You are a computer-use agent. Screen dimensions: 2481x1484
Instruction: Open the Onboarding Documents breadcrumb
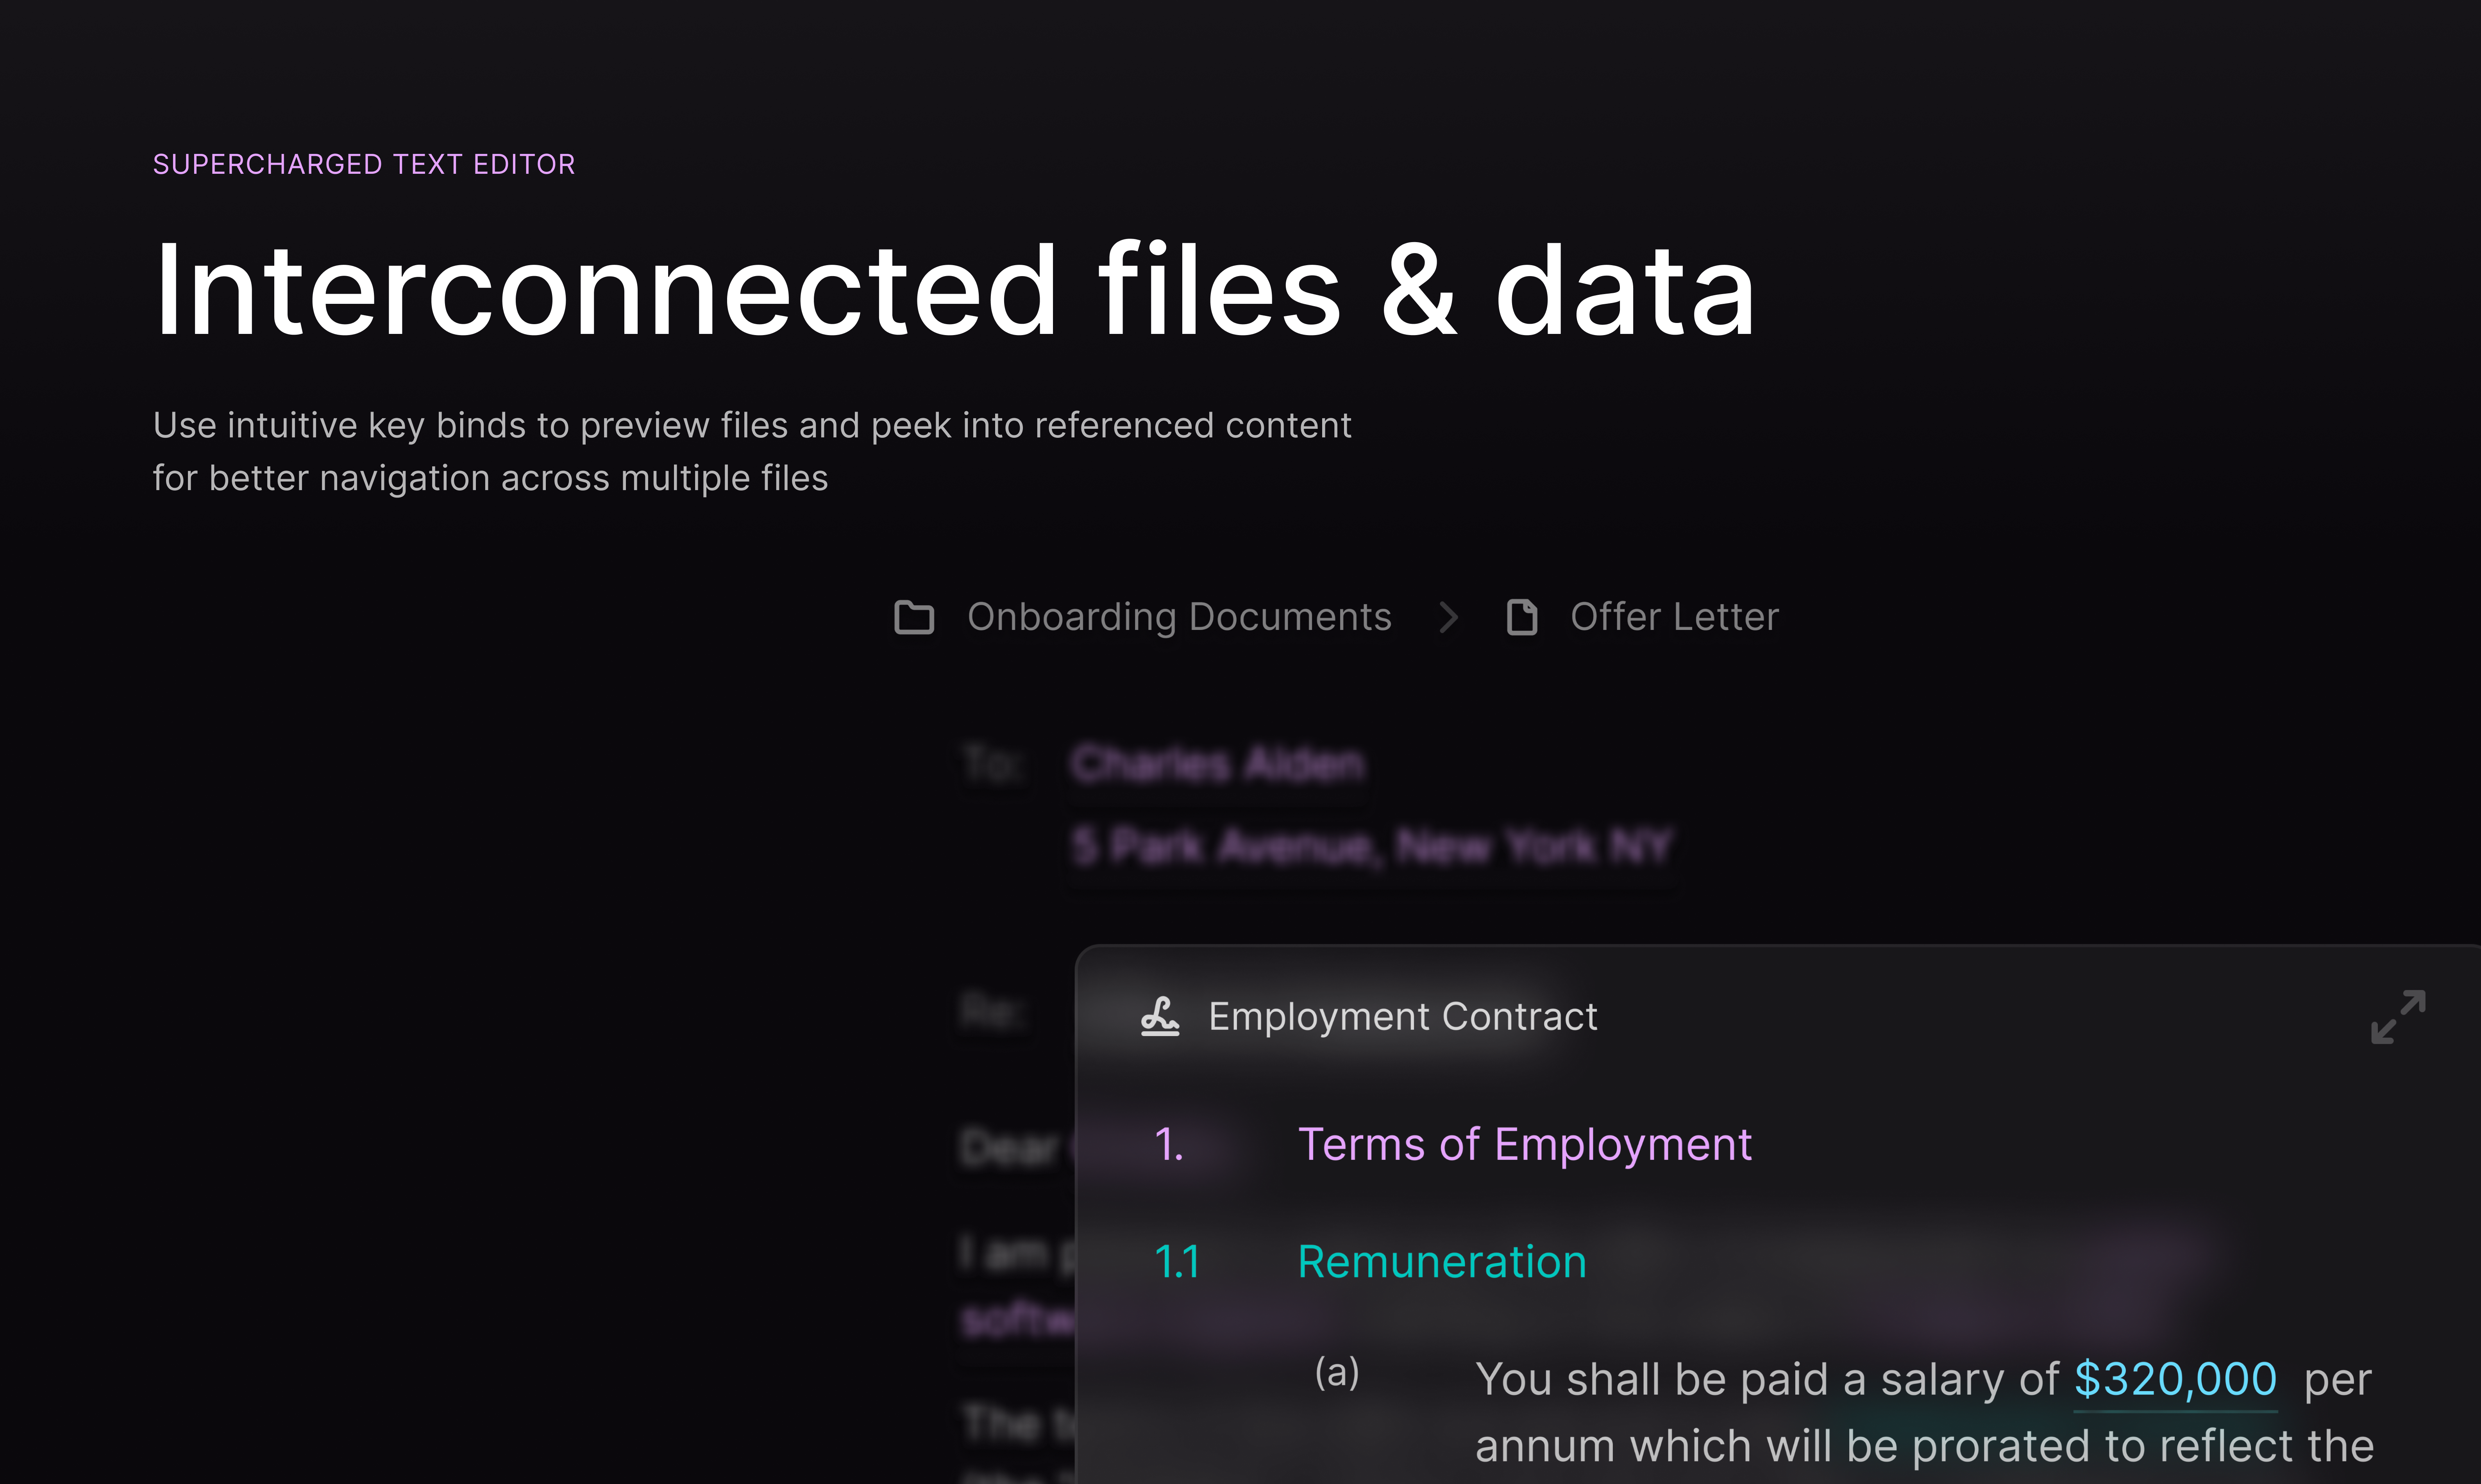coord(1178,617)
